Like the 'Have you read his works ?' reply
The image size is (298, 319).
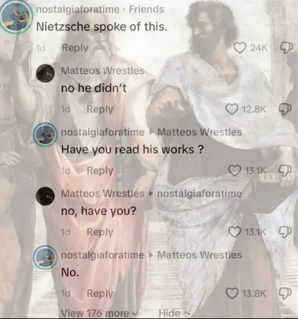[x=234, y=171]
